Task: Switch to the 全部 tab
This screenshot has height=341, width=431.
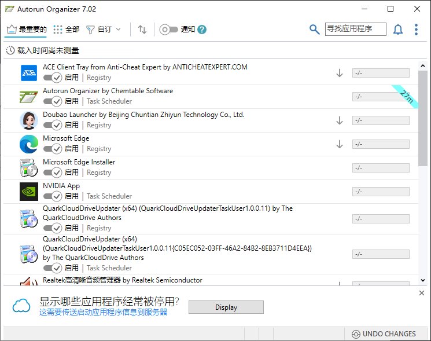Action: point(67,29)
